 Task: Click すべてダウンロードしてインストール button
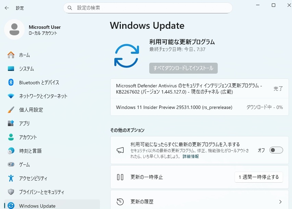(183, 68)
